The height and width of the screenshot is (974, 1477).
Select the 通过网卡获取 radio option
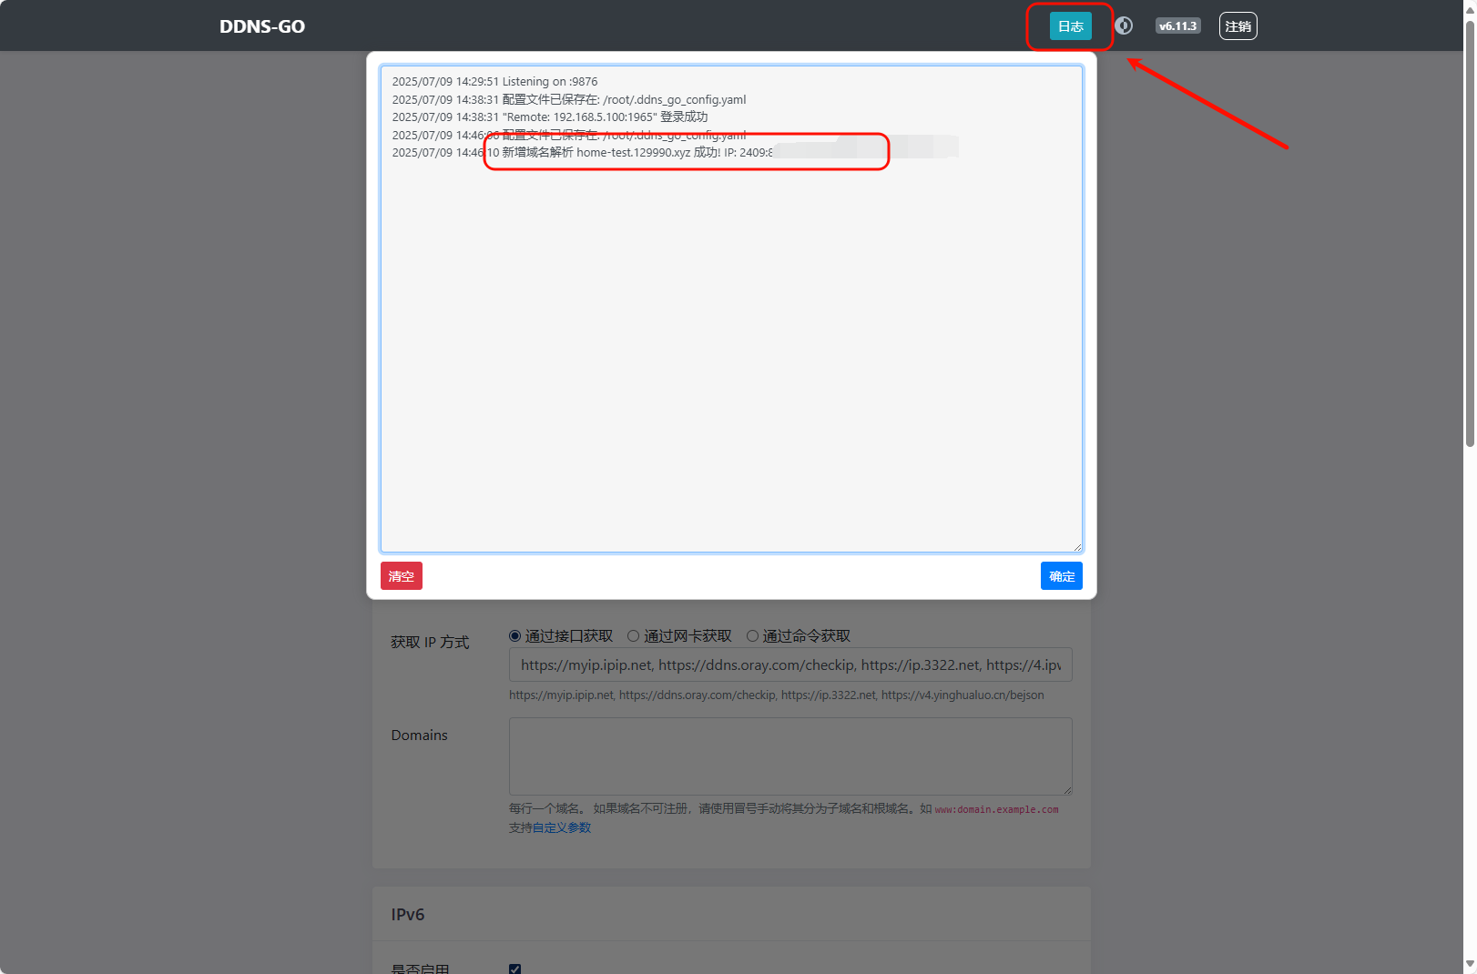(x=634, y=636)
